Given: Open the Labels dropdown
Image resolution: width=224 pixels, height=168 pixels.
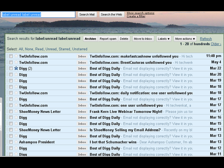Looking at the screenshot, I should tap(164, 39).
